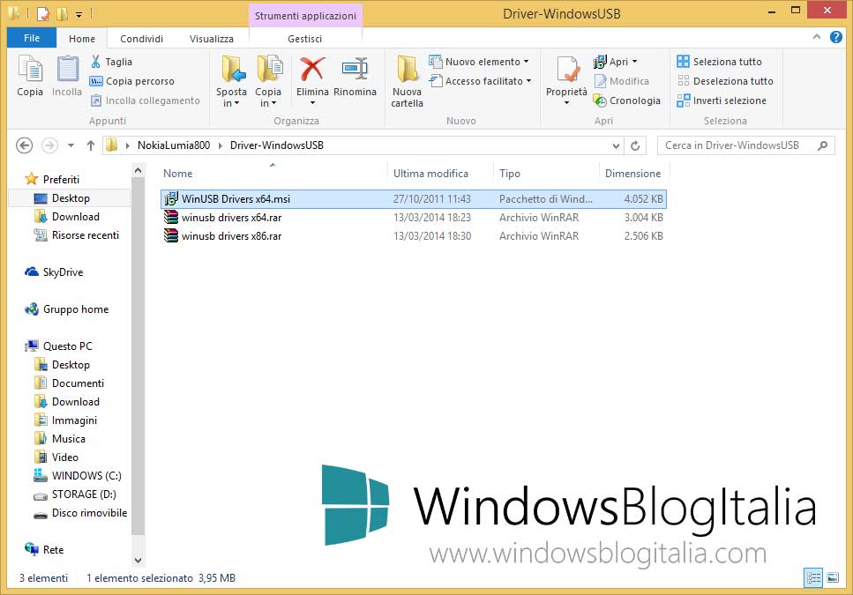Open the File ribbon menu
The height and width of the screenshot is (595, 853).
coord(32,38)
